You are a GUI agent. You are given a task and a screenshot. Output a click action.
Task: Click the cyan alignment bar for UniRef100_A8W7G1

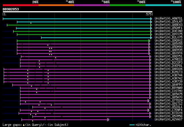(77, 19)
